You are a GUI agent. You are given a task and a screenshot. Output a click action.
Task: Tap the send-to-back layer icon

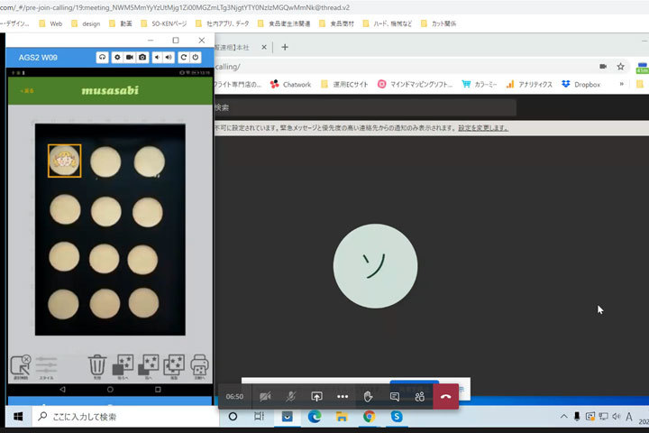[x=123, y=366]
